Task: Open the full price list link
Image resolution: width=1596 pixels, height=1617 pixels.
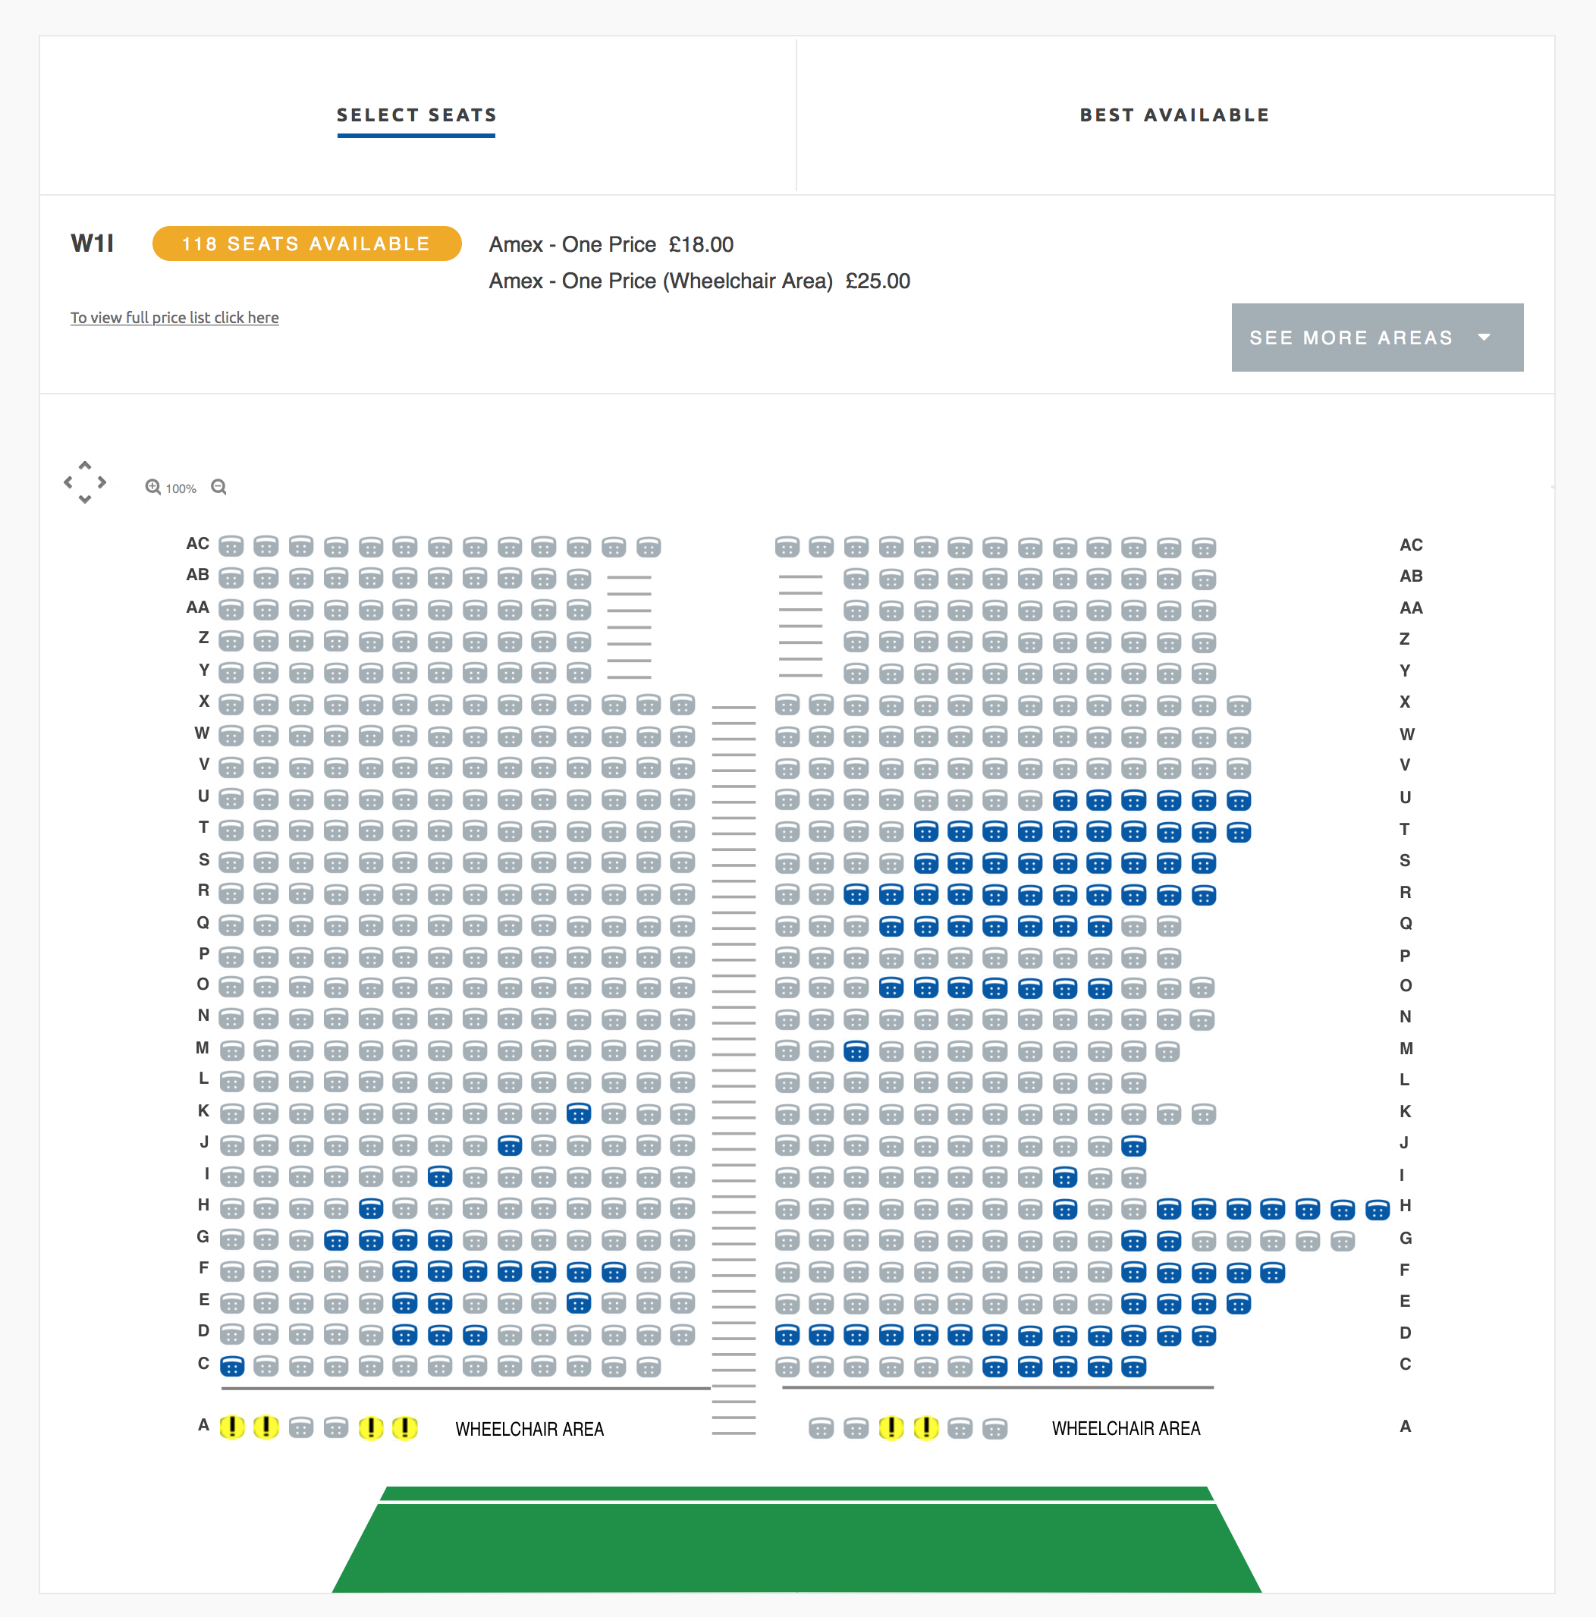Action: point(174,318)
